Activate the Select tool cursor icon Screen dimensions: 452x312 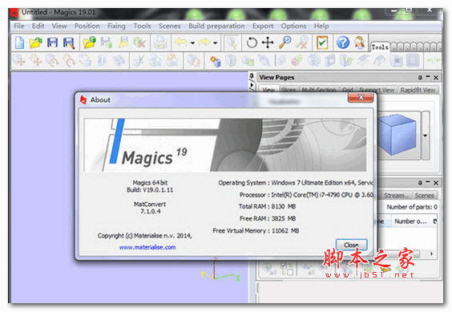[232, 43]
